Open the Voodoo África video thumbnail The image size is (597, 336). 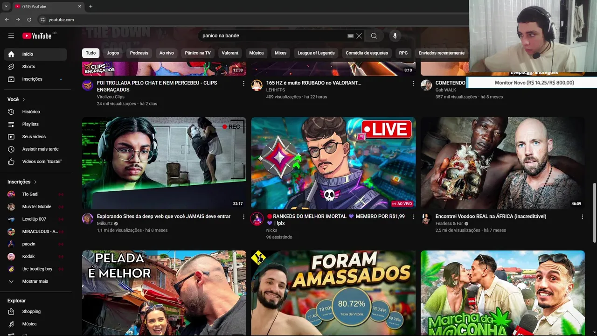[503, 163]
